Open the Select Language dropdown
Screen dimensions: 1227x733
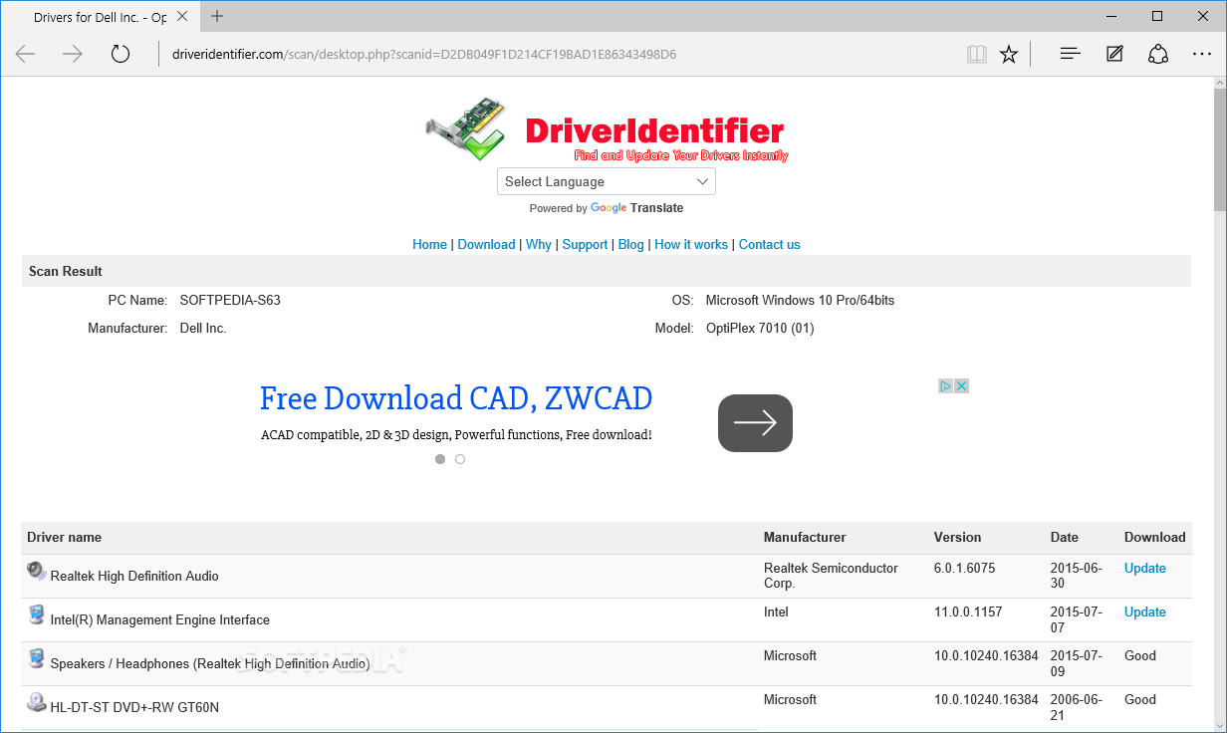pos(607,181)
